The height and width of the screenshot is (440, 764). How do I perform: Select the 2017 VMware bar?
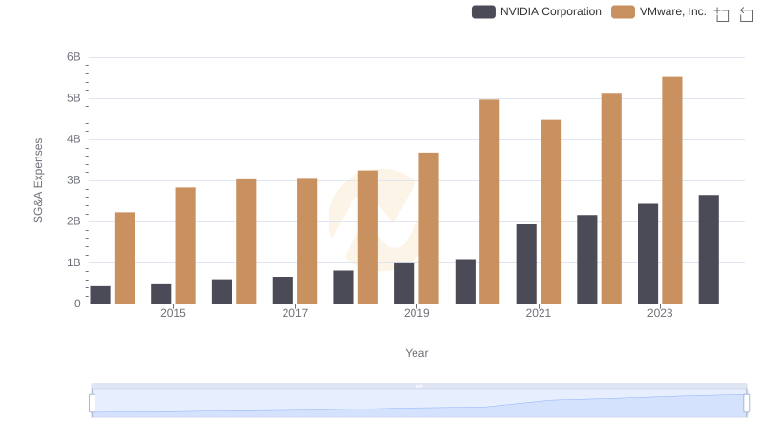click(307, 241)
